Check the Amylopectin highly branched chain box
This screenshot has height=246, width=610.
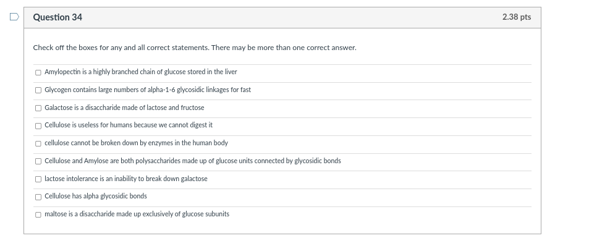click(38, 72)
